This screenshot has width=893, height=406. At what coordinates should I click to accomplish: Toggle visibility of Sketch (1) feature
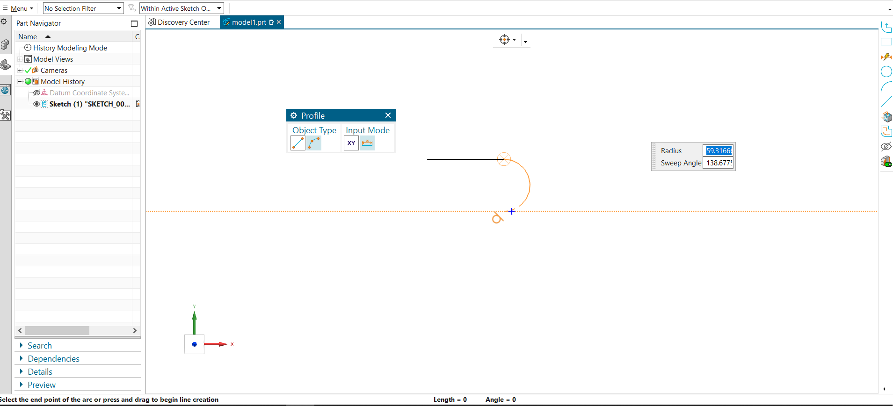[x=36, y=104]
